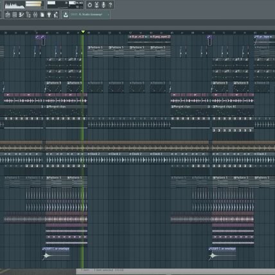Click the bar 57 area of the timeline ruler
Screen dimensions: 275x275
coord(130,33)
